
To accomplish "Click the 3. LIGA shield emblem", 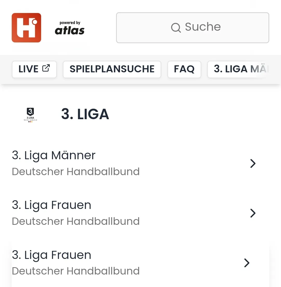I will click(x=30, y=115).
